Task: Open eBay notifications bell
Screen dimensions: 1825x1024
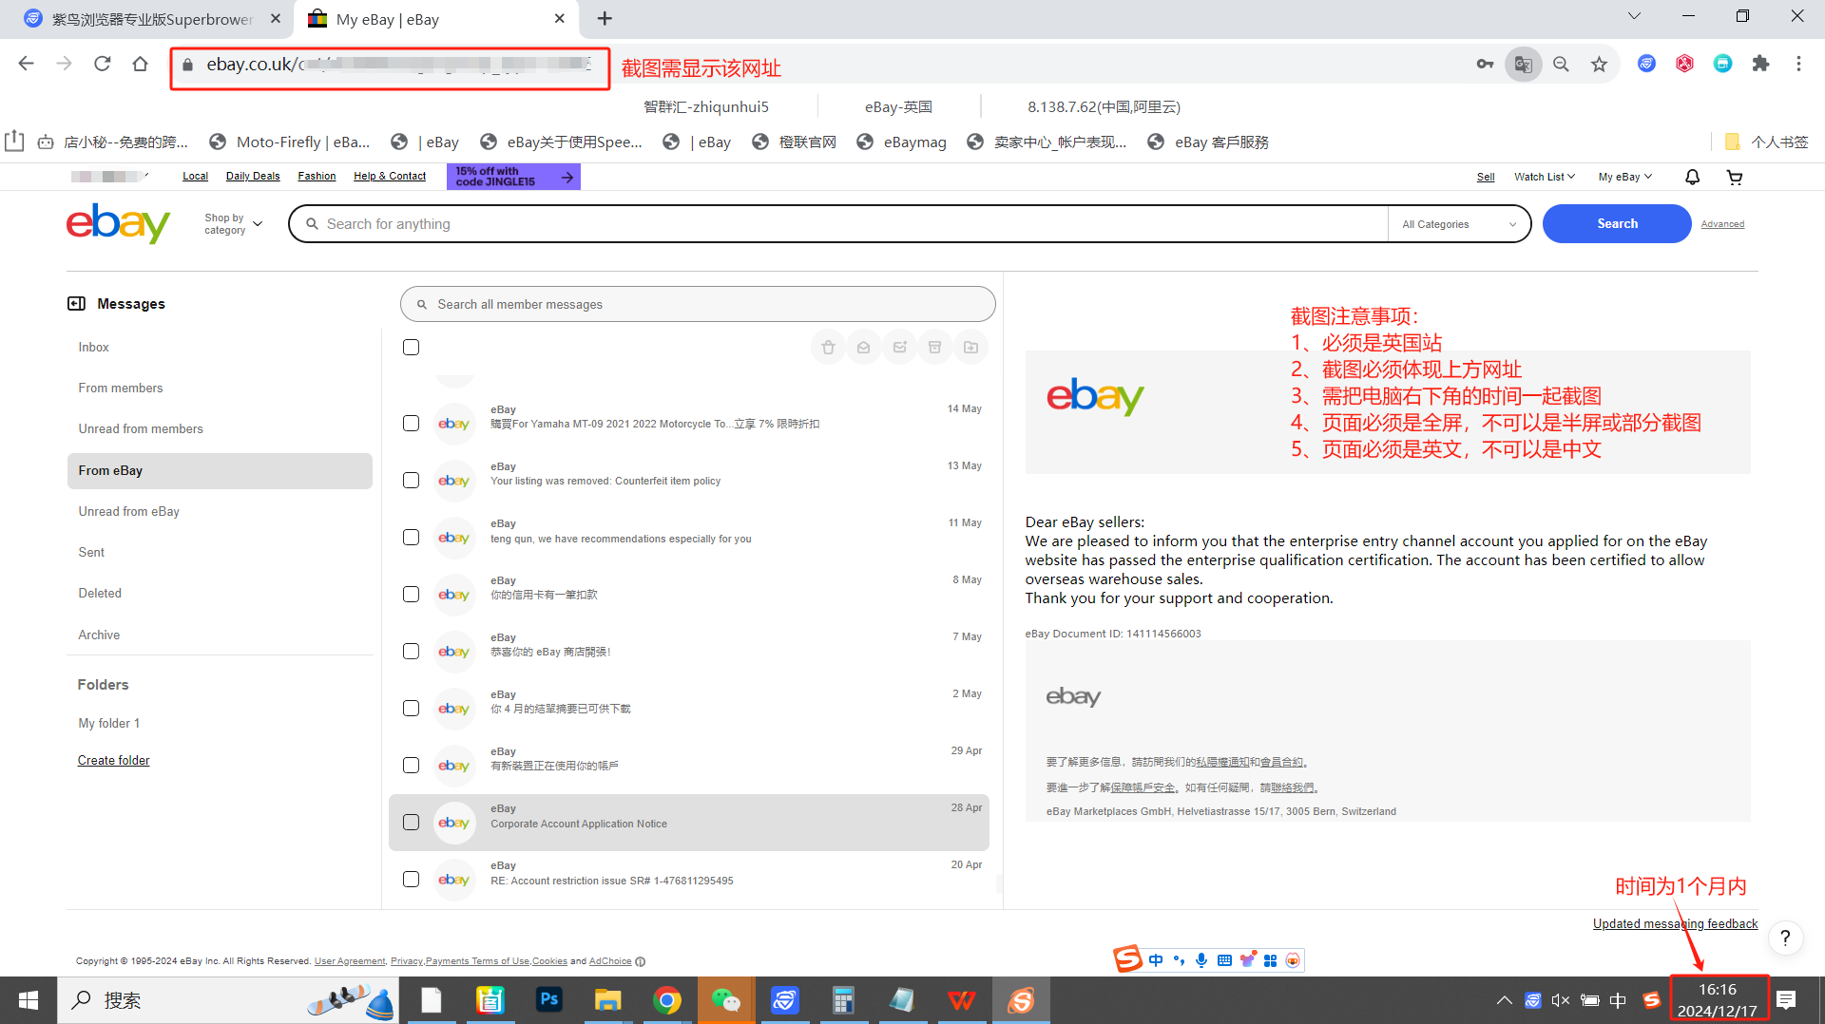Action: coord(1692,177)
